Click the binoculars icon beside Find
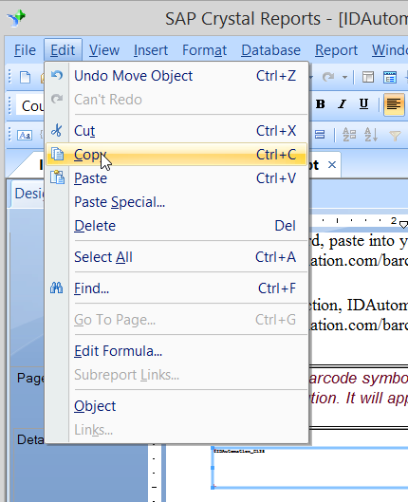Image resolution: width=408 pixels, height=502 pixels. coord(57,288)
